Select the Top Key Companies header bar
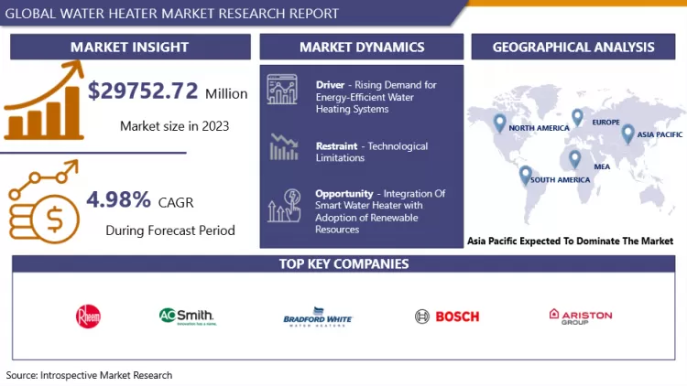This screenshot has width=687, height=386. coord(343,264)
